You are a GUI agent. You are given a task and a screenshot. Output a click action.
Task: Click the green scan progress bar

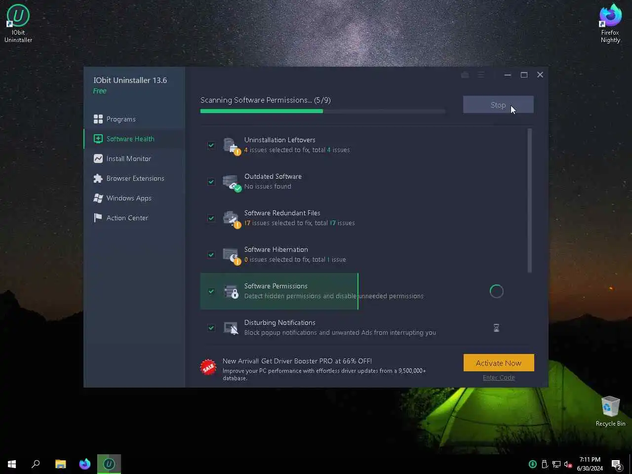[x=262, y=111]
